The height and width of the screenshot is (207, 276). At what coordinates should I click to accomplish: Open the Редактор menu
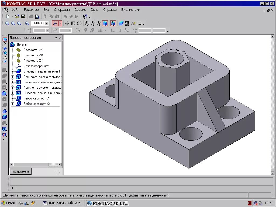[x=31, y=10]
